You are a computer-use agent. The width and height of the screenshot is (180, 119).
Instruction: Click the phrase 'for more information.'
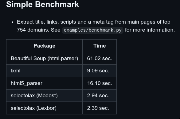150,30
